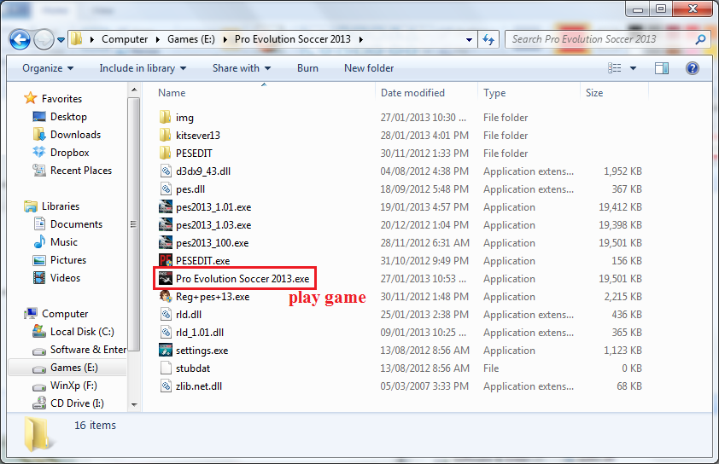Open the Organize menu

click(x=48, y=68)
